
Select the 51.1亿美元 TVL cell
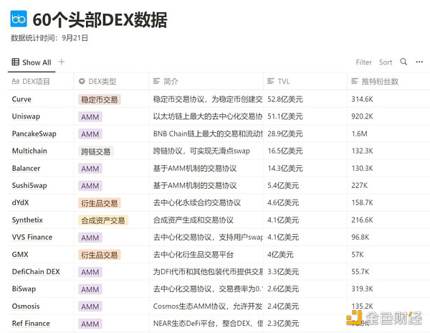[305, 116]
